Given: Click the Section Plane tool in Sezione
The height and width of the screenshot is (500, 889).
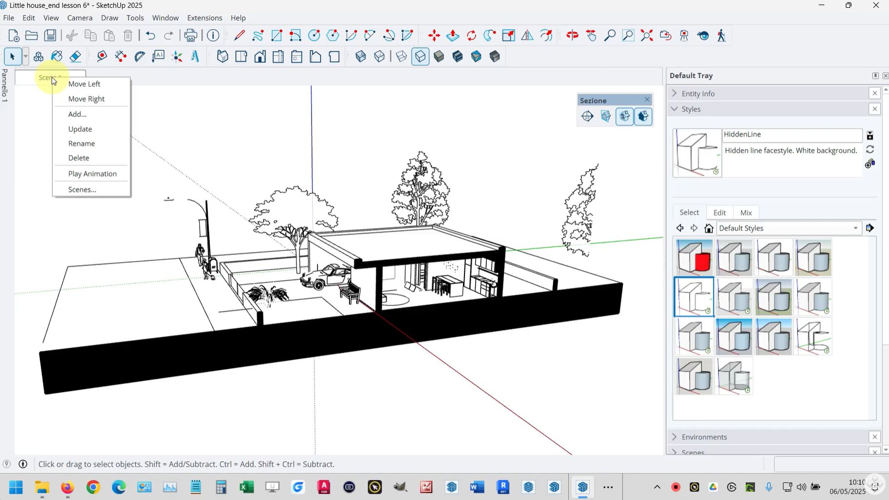Looking at the screenshot, I should [x=587, y=117].
